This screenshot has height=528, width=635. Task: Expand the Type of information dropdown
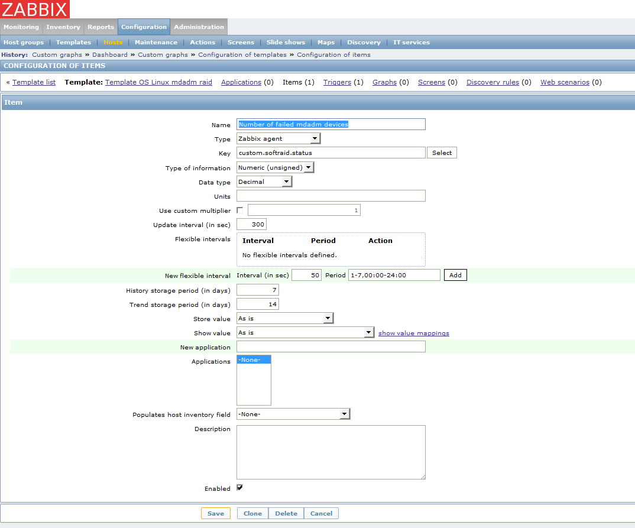click(x=275, y=167)
